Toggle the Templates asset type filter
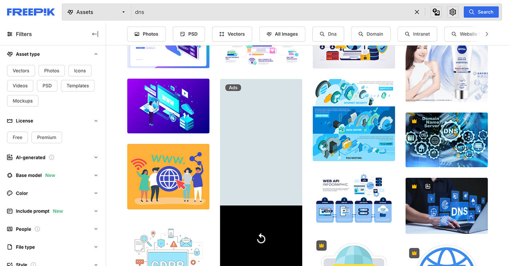 pyautogui.click(x=78, y=86)
